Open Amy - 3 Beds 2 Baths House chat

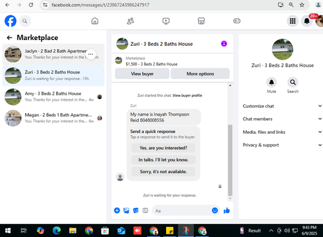click(x=53, y=97)
